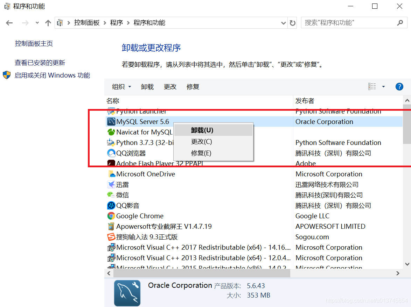The image size is (411, 307).
Task: Click vertical scrollbar up arrow
Action: (x=407, y=101)
